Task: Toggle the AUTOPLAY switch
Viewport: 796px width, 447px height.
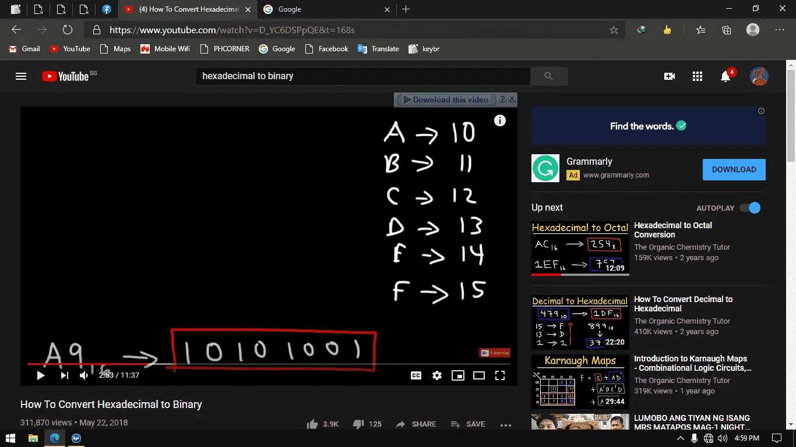Action: click(751, 208)
